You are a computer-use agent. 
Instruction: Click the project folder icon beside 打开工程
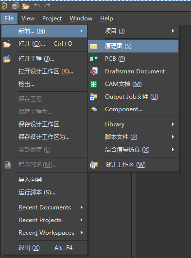pyautogui.click(x=7, y=59)
